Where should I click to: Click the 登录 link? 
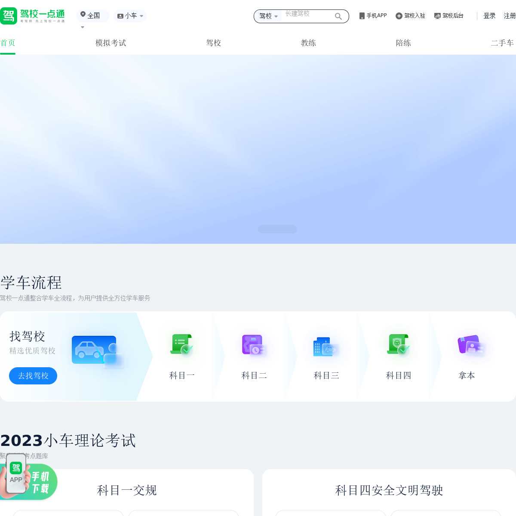(489, 16)
